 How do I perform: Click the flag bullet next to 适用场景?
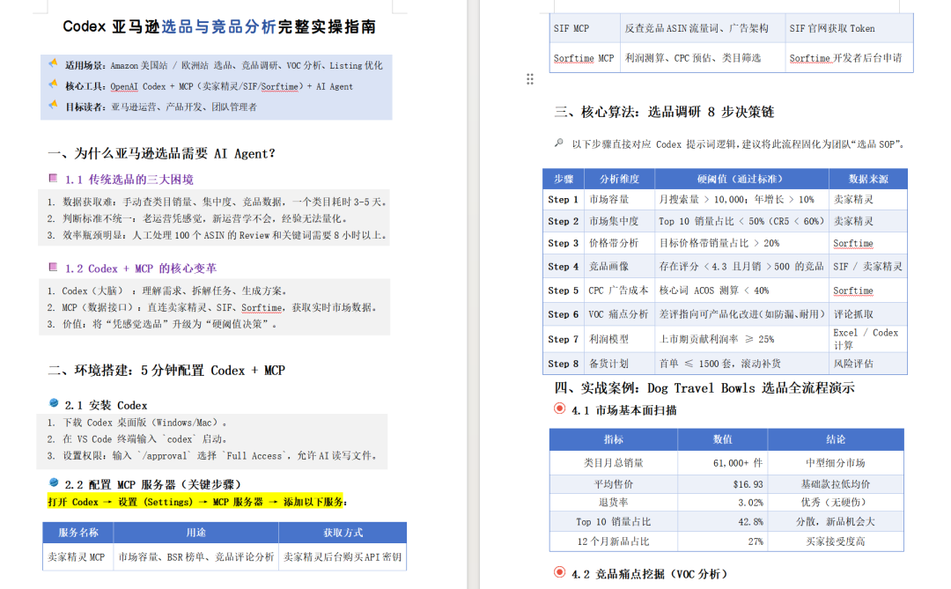[54, 63]
